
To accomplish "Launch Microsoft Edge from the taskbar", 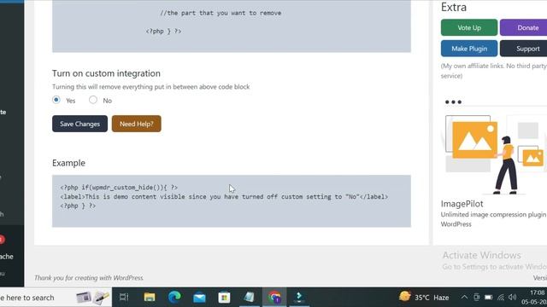I will pyautogui.click(x=174, y=298).
